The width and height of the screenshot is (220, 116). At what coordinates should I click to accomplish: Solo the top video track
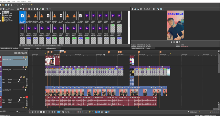26,57
